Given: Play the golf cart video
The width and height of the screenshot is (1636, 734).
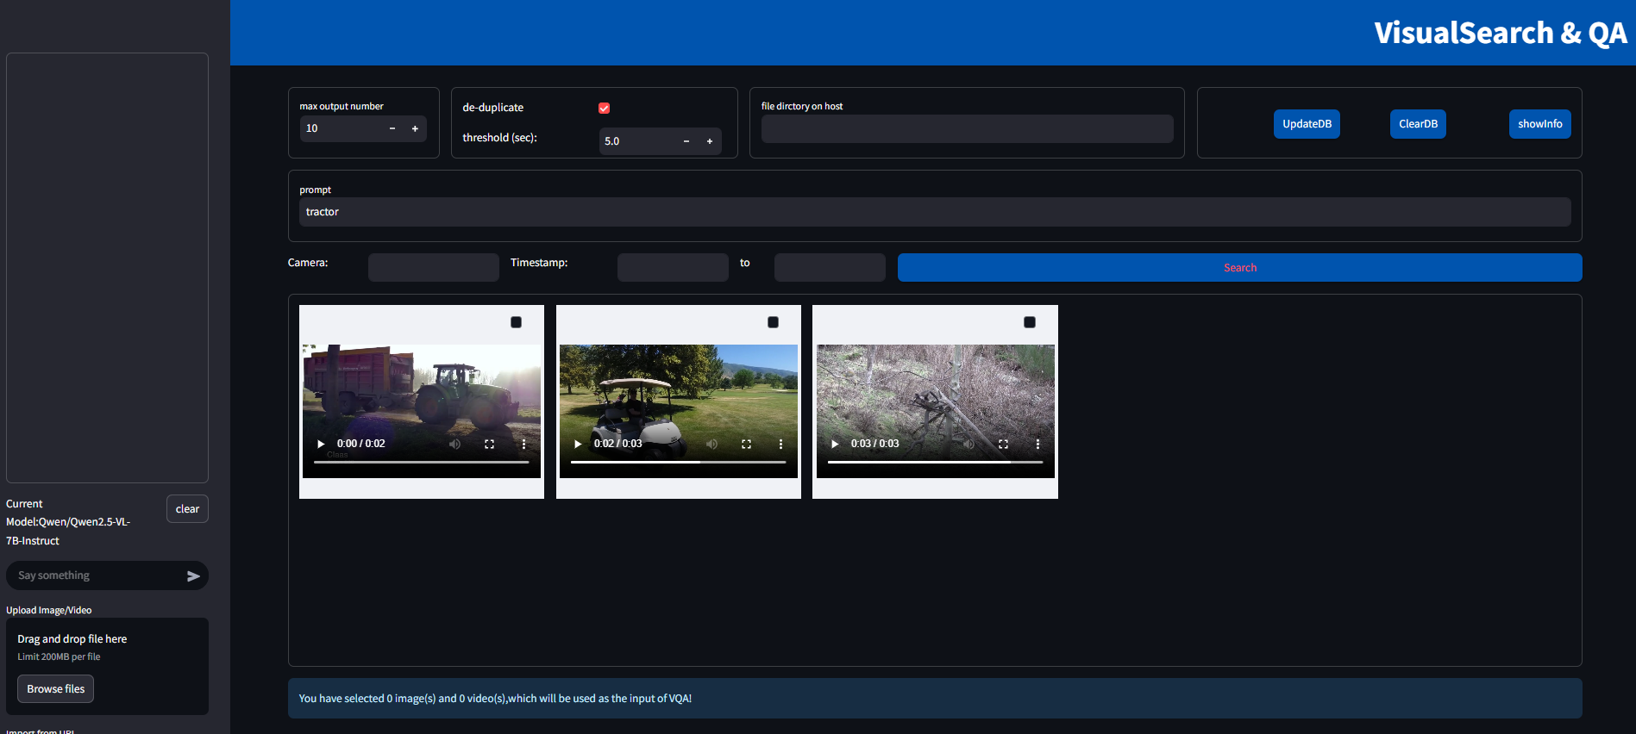Looking at the screenshot, I should tap(578, 445).
